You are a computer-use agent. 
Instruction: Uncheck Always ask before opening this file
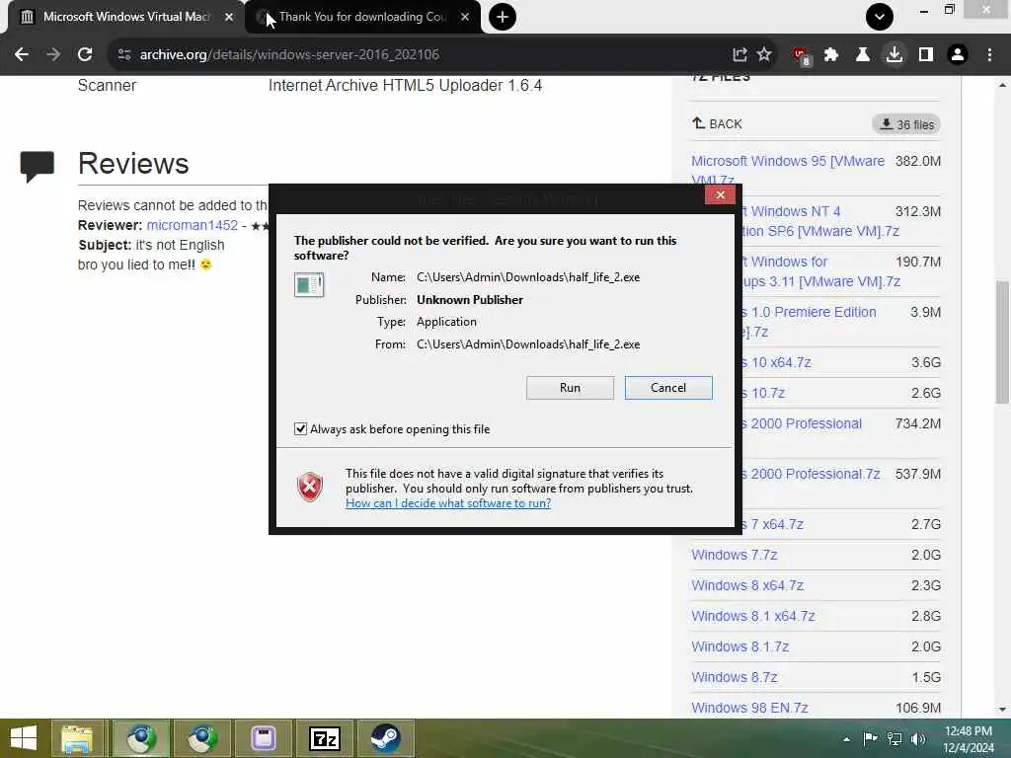coord(300,429)
